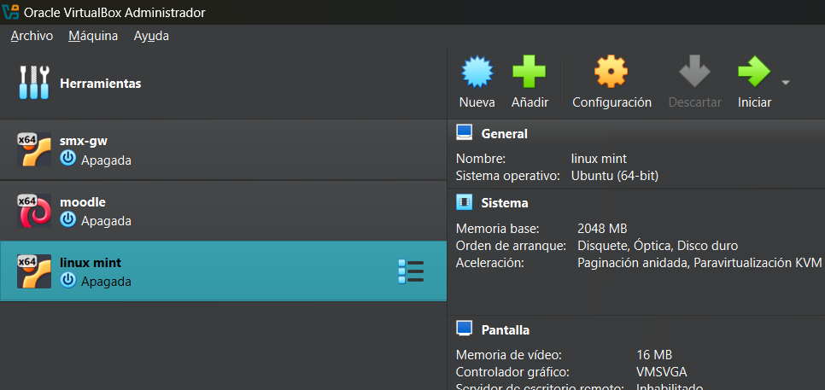Click the Sistema operativo label
825x390 pixels.
[508, 176]
